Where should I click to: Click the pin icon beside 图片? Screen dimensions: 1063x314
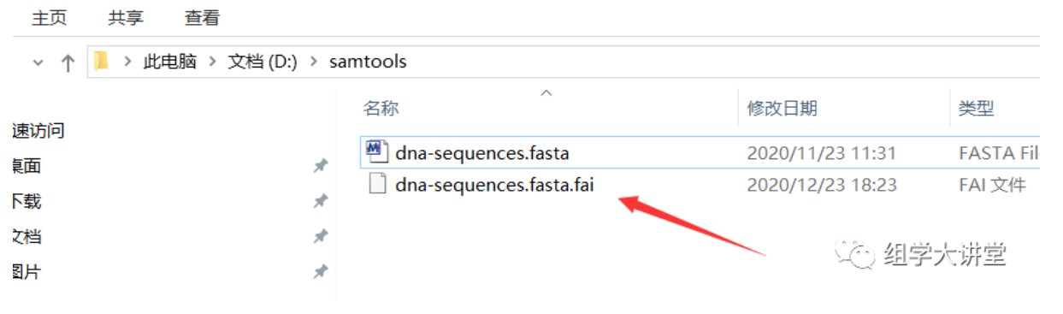(x=321, y=272)
